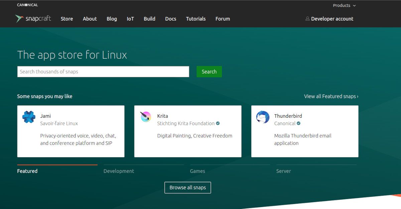The width and height of the screenshot is (401, 209).
Task: Switch to the Games tab
Action: [x=197, y=171]
